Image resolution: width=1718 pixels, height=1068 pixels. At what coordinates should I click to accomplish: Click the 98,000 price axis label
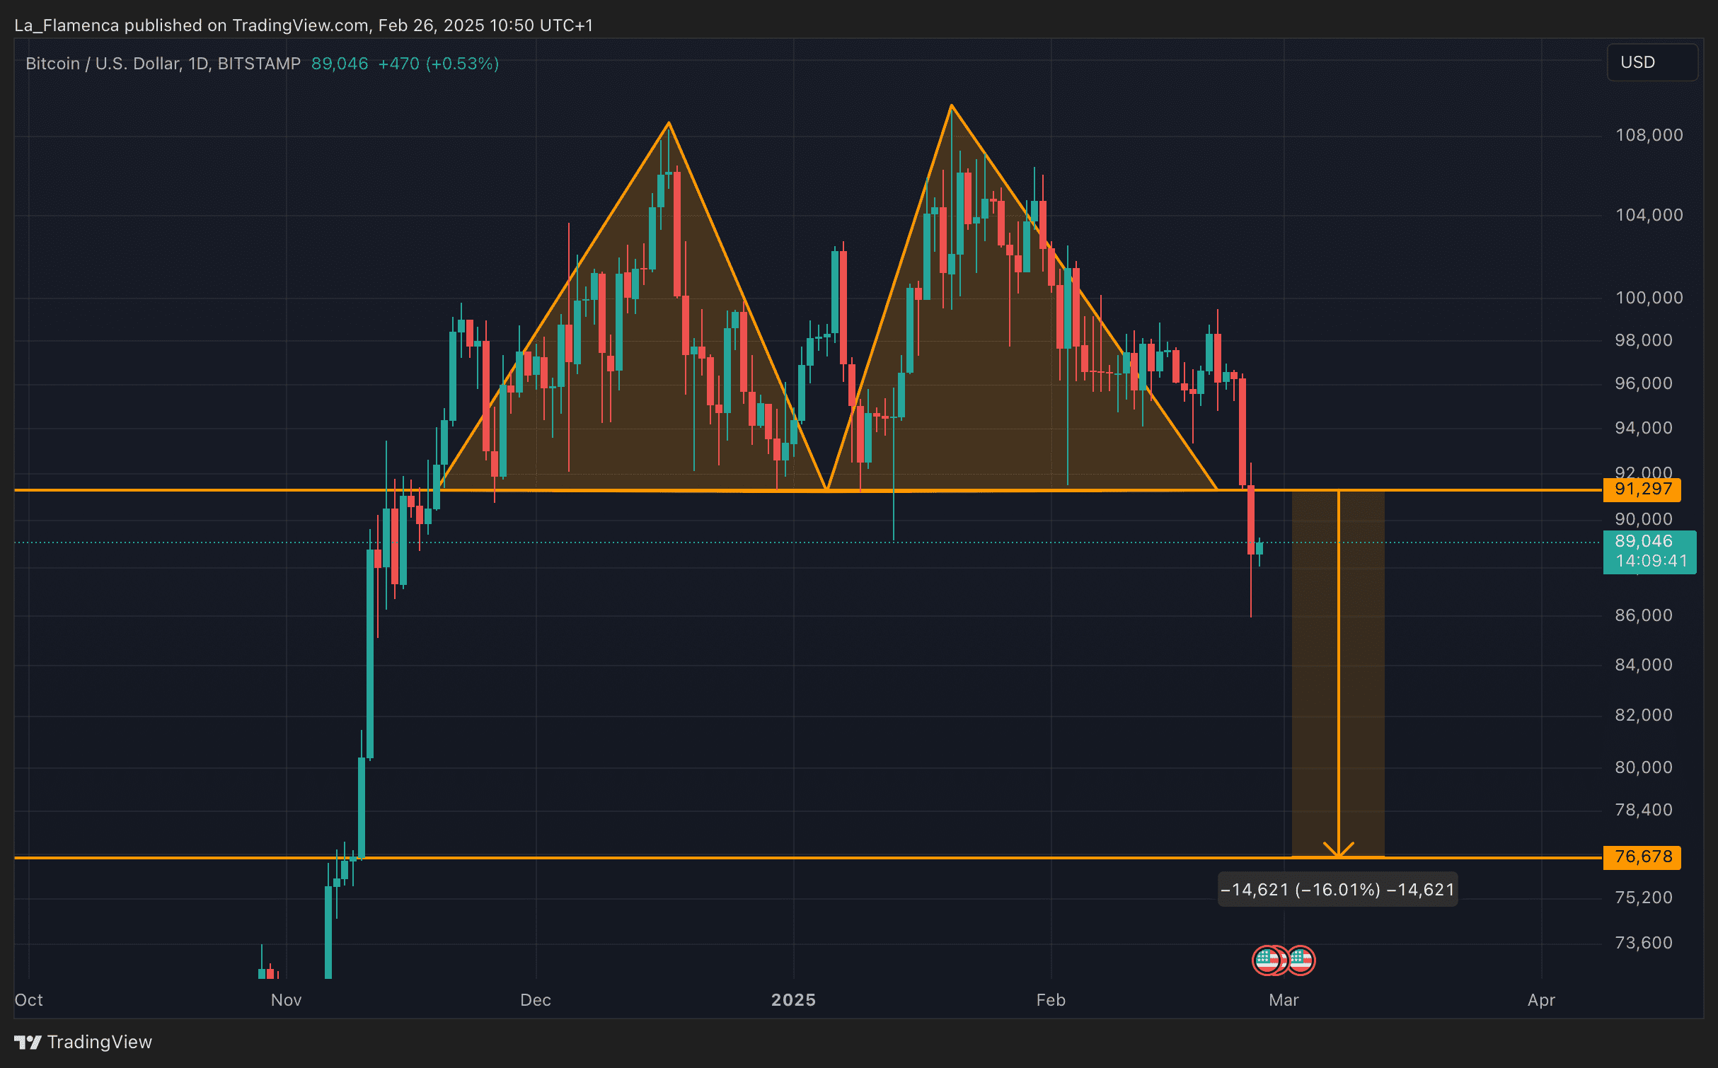(x=1643, y=340)
